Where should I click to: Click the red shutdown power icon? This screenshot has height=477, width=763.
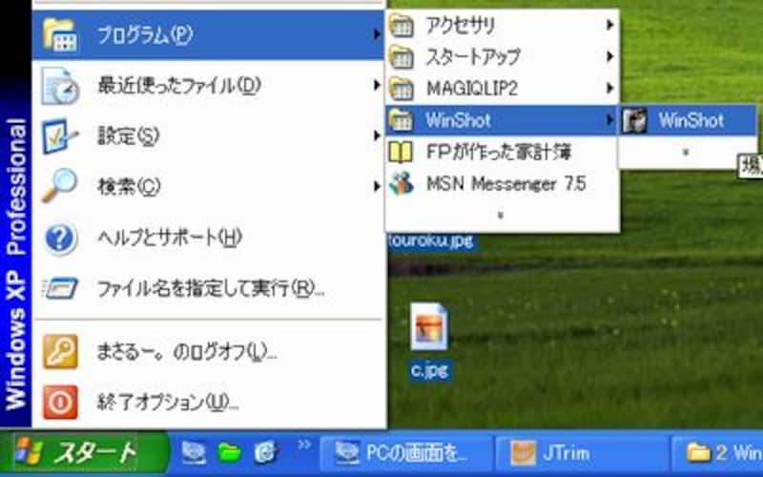[60, 402]
